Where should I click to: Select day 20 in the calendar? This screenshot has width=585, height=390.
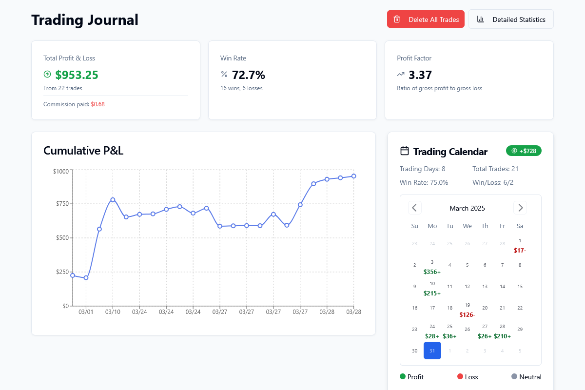[x=485, y=308]
